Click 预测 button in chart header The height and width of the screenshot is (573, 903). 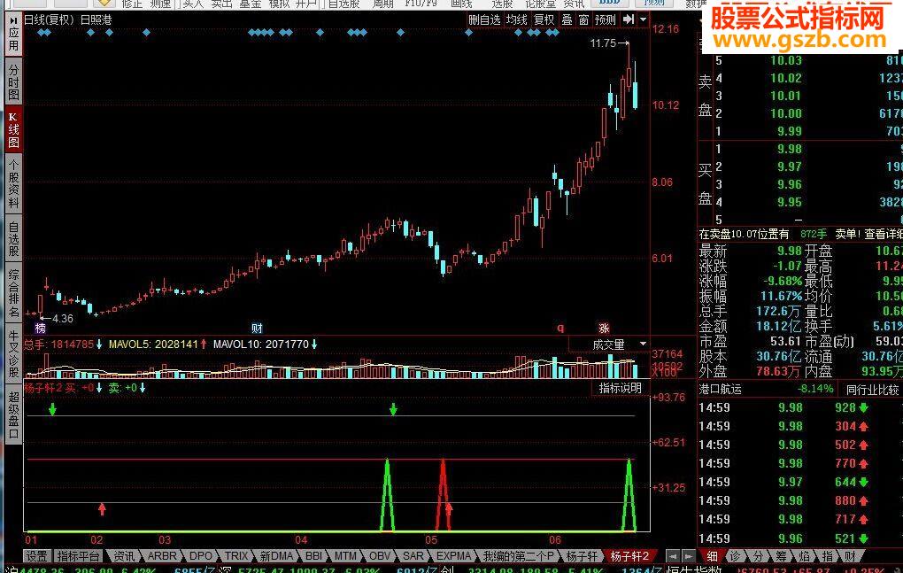tap(606, 19)
